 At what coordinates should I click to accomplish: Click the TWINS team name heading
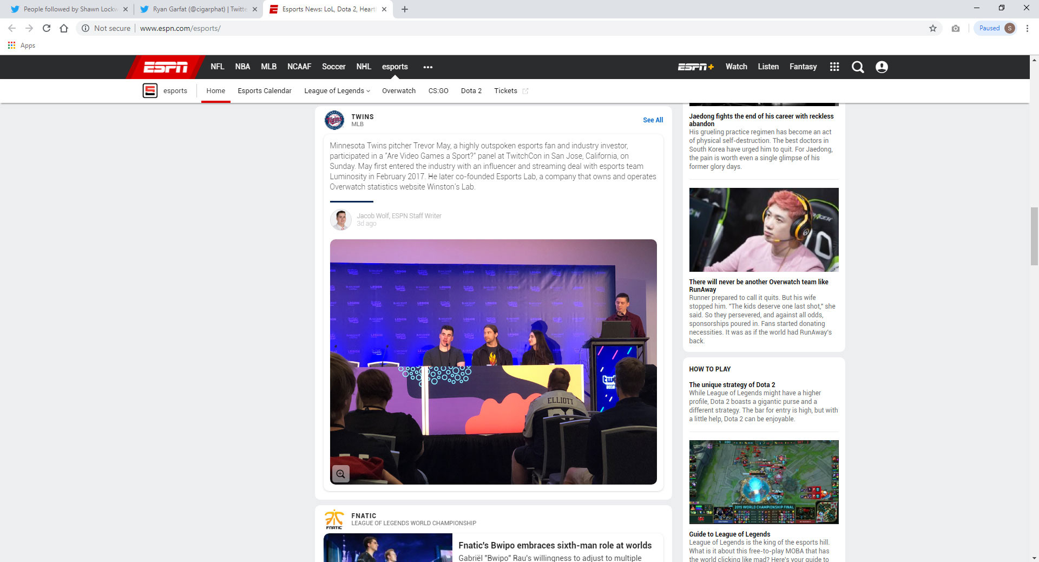(x=363, y=117)
